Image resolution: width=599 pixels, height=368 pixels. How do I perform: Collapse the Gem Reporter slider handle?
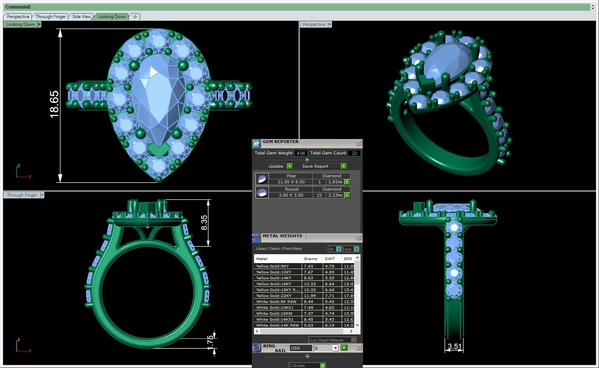point(307,160)
